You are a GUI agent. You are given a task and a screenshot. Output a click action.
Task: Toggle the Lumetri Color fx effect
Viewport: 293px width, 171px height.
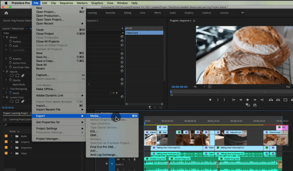(x=7, y=97)
